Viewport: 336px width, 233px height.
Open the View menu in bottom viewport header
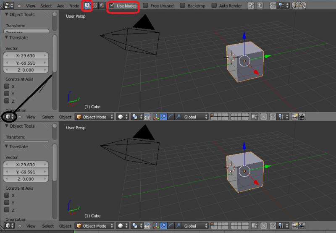(31, 226)
